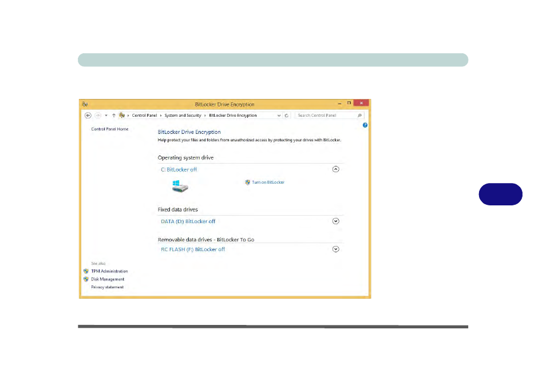
Task: Click Removable data drives - BitLocker To Go heading
Action: pos(206,240)
